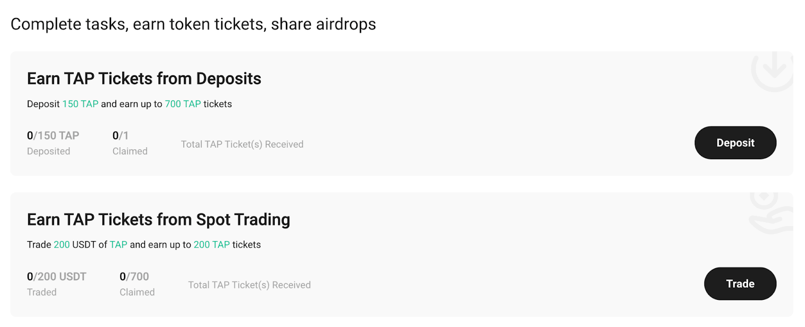Open Earn TAP Tickets from Deposits heading
Viewport: 805px width, 327px height.
tap(144, 79)
